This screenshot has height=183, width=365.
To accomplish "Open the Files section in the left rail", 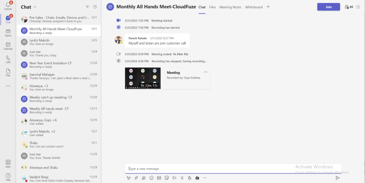I will pyautogui.click(x=8, y=73).
